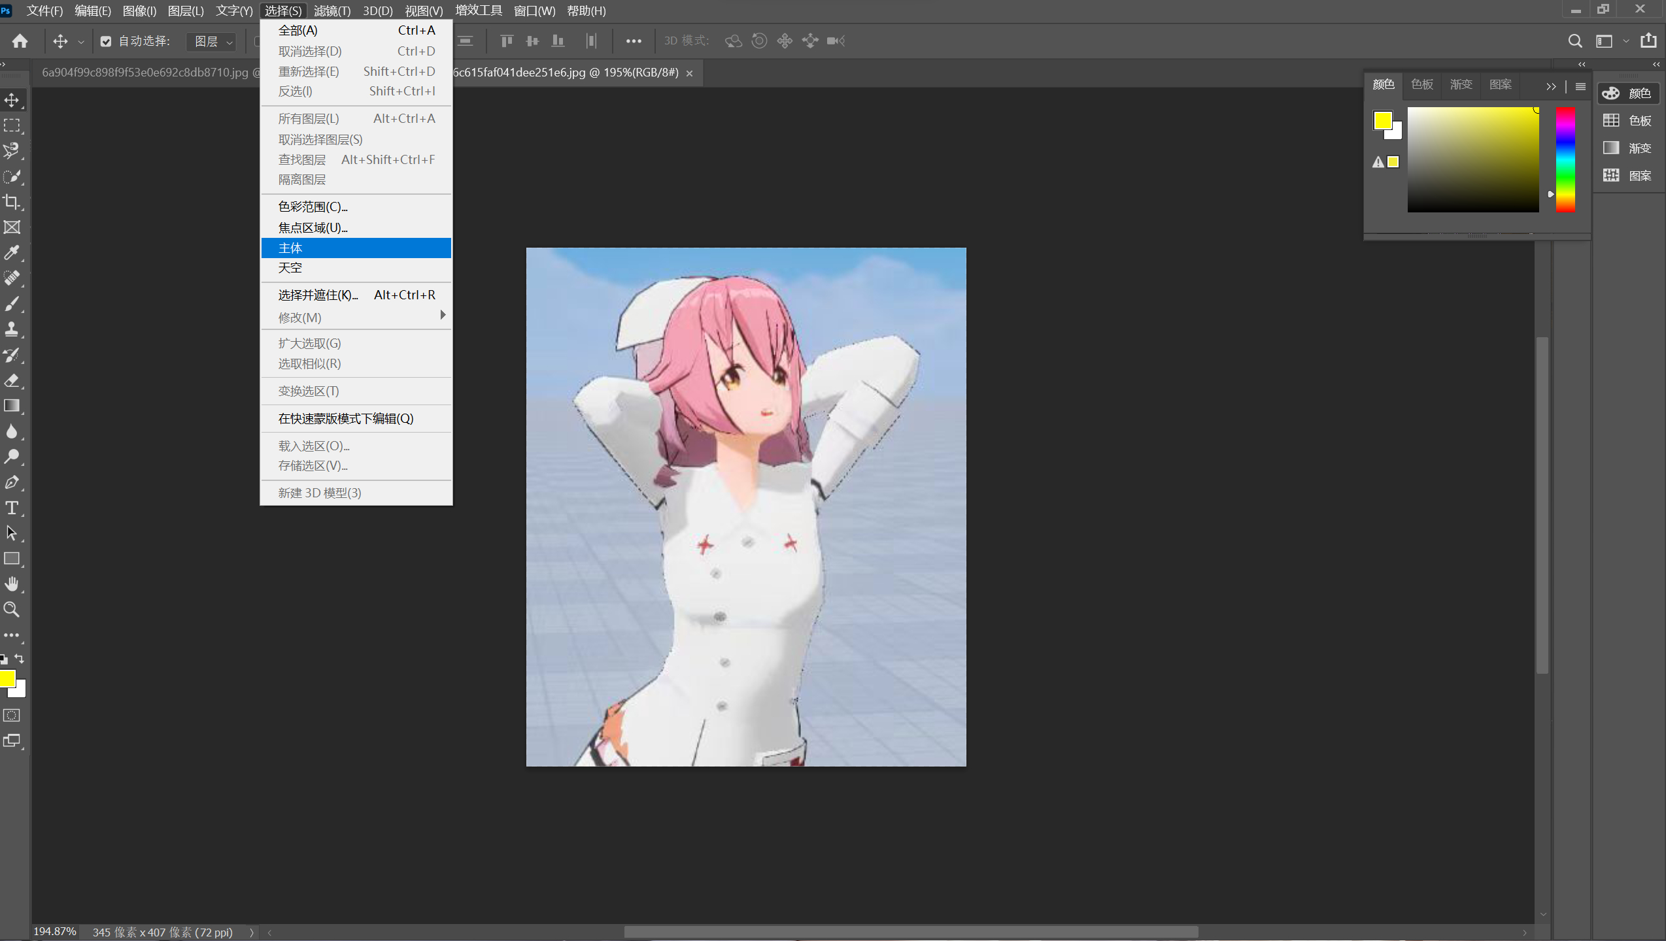Select the Crop tool
Image resolution: width=1666 pixels, height=941 pixels.
click(x=12, y=201)
